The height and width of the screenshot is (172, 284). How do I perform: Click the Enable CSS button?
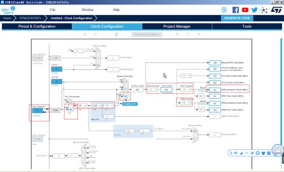pos(130,104)
